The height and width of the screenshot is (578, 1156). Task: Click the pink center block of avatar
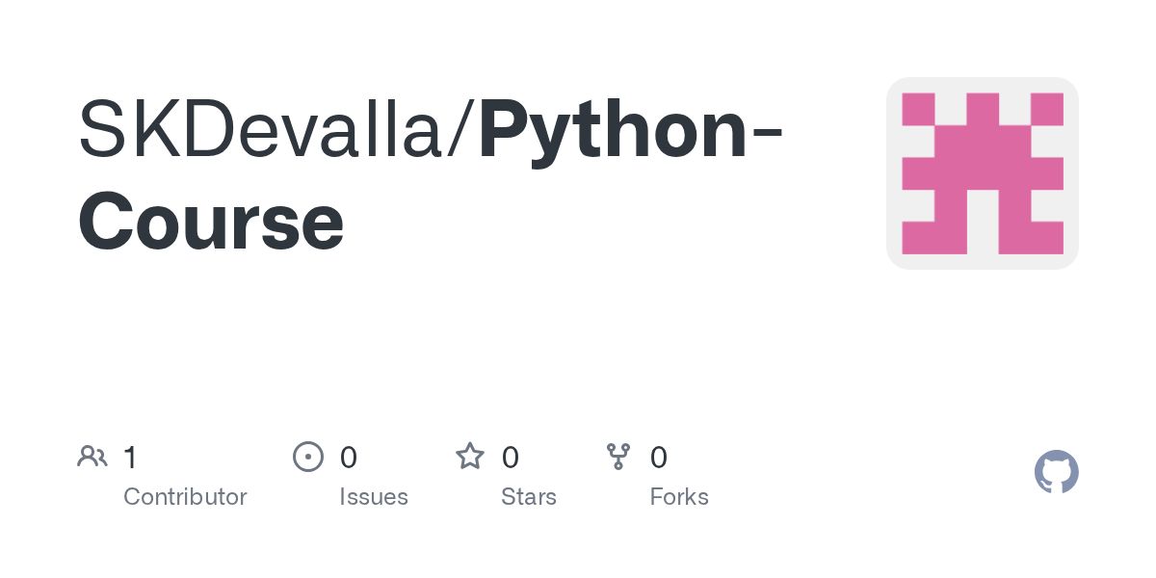tap(983, 173)
